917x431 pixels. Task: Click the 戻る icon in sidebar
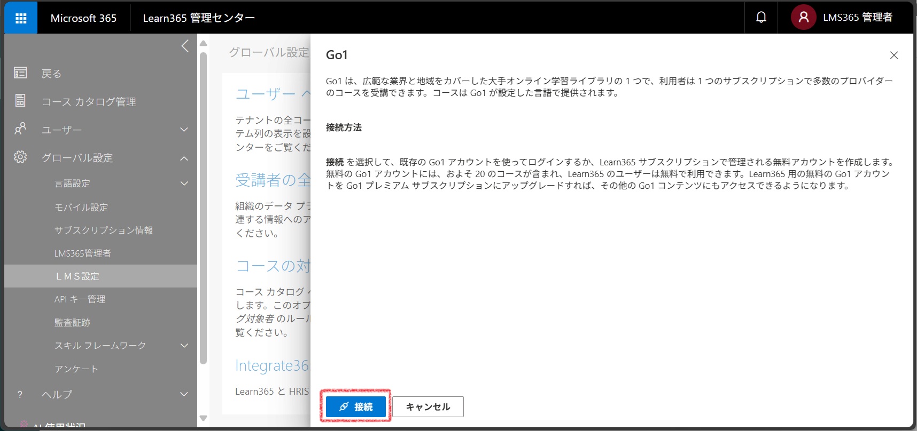click(20, 73)
